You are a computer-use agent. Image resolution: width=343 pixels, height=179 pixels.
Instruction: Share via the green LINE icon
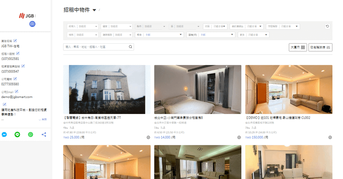(17, 134)
